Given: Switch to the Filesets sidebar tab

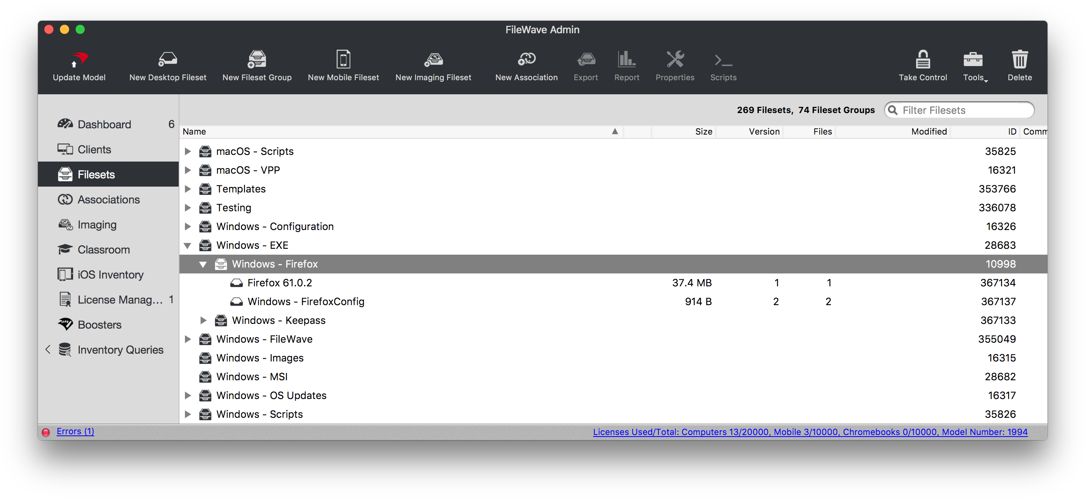Looking at the screenshot, I should (x=108, y=174).
